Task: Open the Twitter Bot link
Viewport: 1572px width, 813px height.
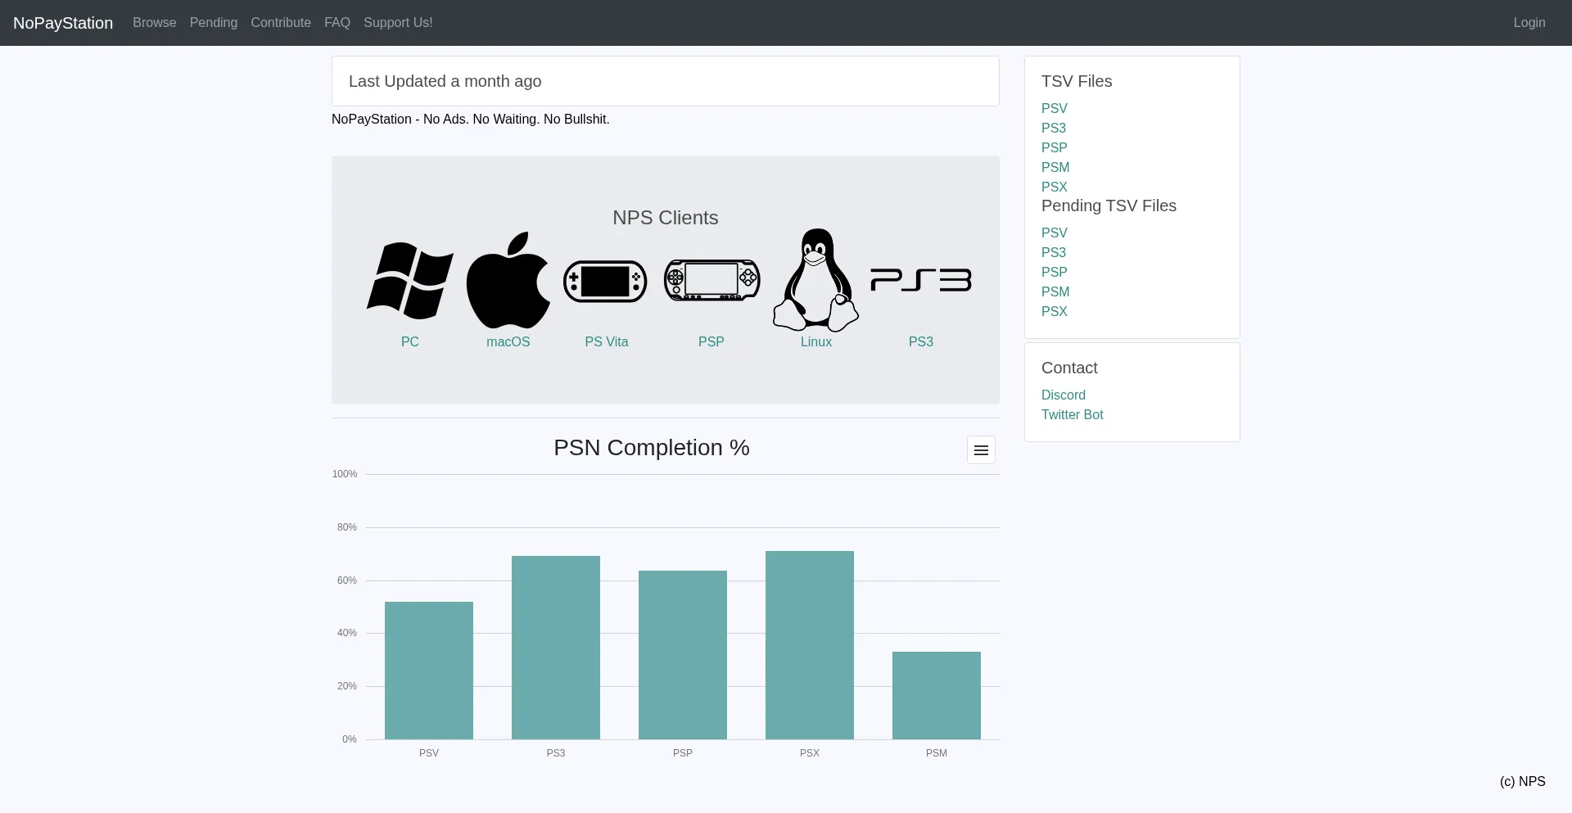Action: click(x=1072, y=414)
